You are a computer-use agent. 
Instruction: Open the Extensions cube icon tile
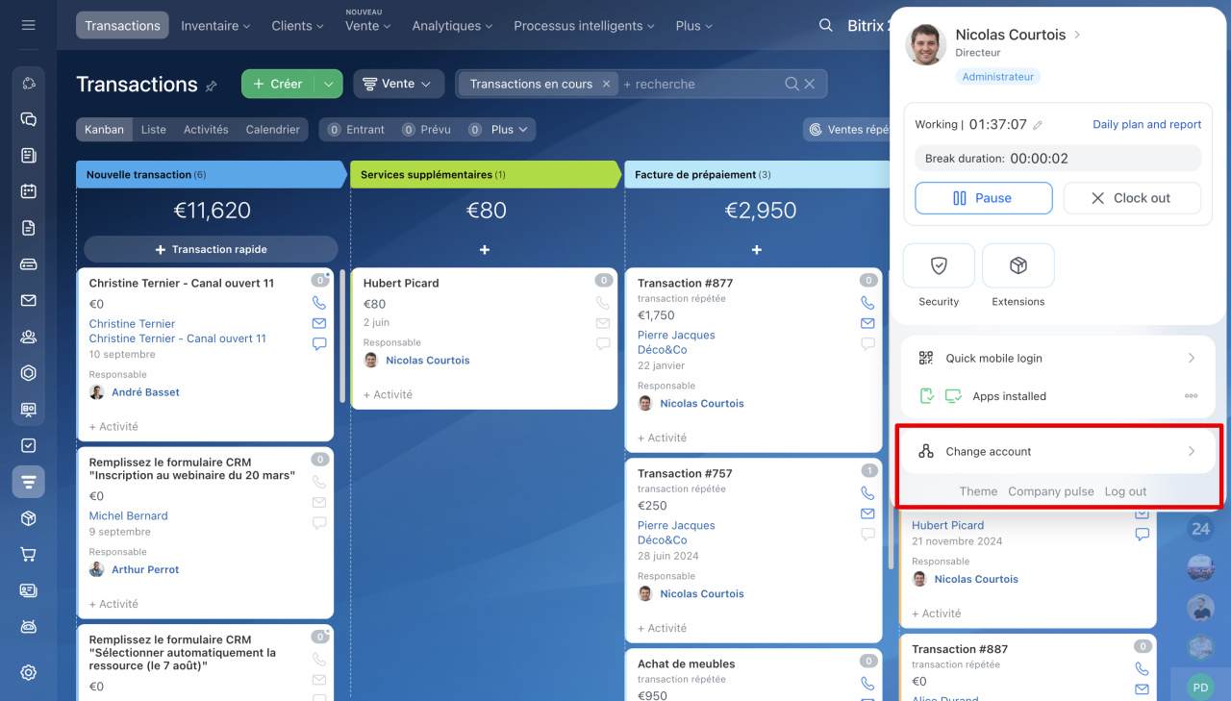[x=1017, y=266]
